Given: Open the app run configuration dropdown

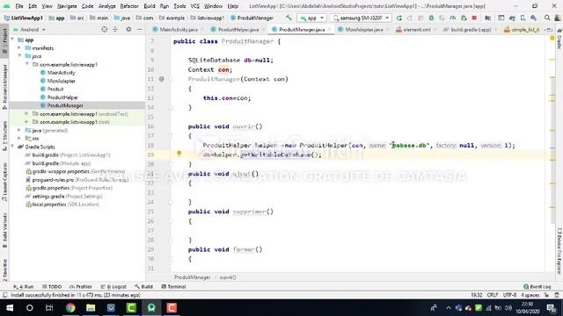Looking at the screenshot, I should (x=311, y=18).
